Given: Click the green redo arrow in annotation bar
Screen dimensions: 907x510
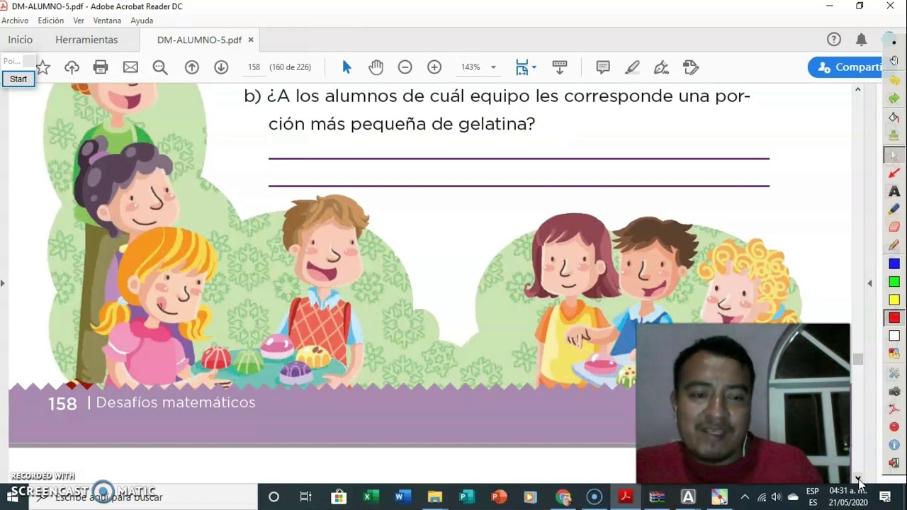Looking at the screenshot, I should [894, 98].
